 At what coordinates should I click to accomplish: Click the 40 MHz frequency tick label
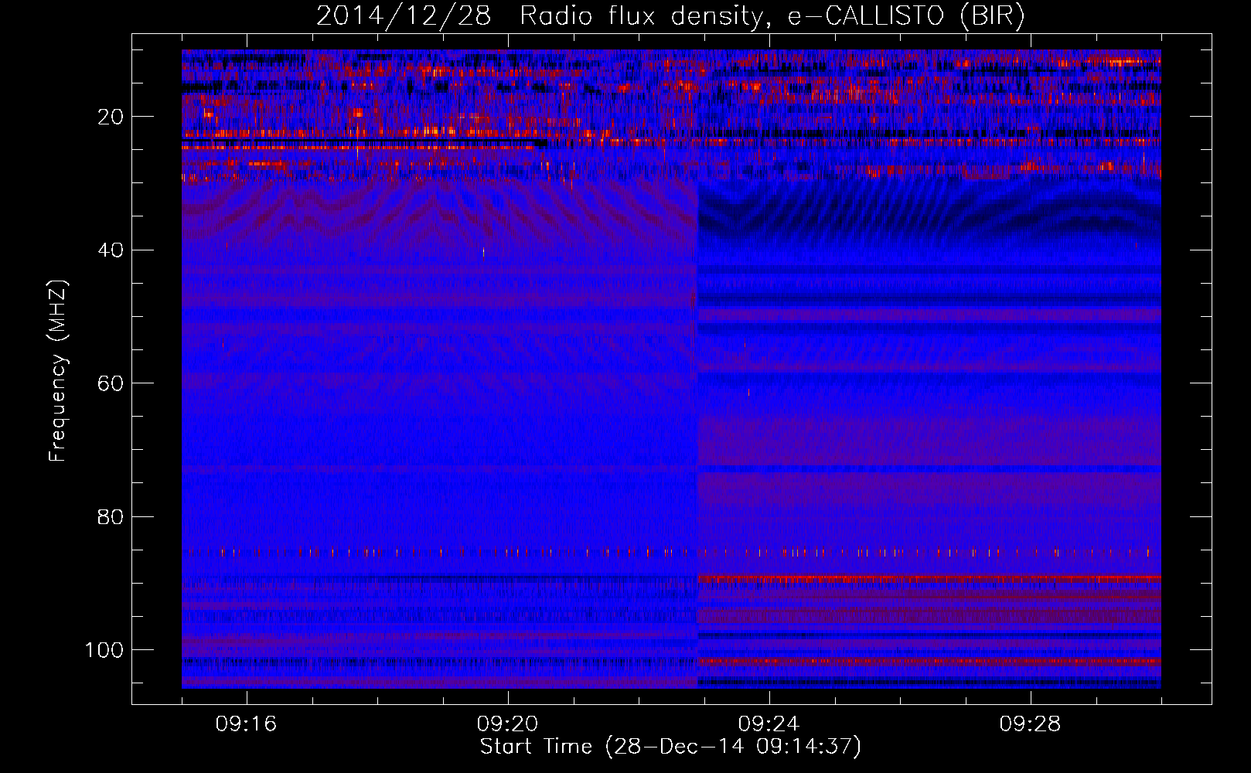point(111,250)
